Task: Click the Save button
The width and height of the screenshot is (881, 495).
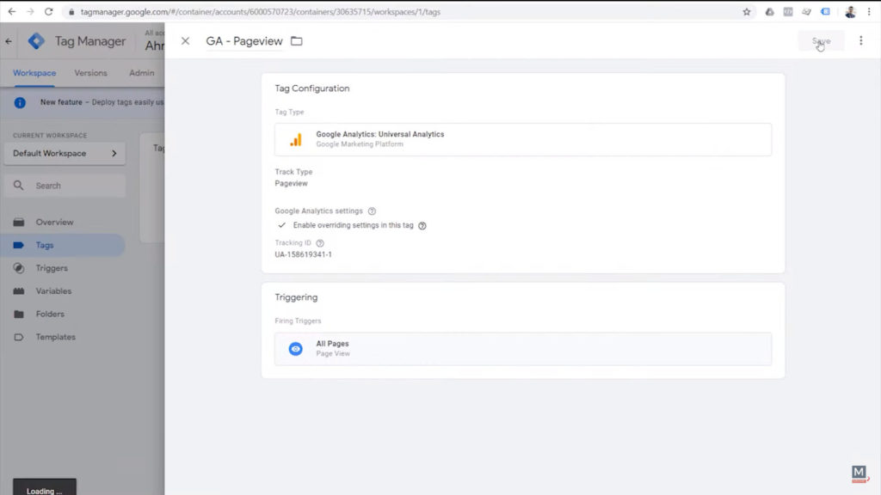Action: 821,41
